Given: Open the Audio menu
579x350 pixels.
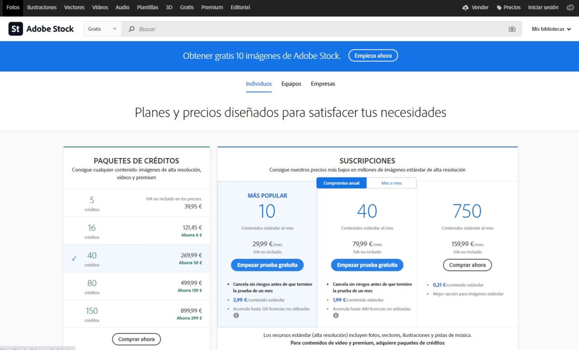Looking at the screenshot, I should click(123, 7).
